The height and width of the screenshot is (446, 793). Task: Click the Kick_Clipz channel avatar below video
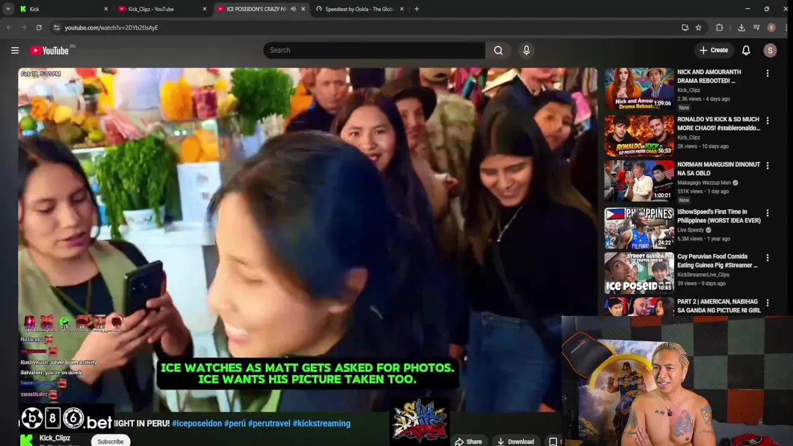(26, 440)
